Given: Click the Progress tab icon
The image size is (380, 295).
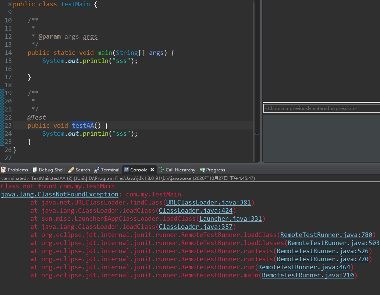Looking at the screenshot, I should (202, 170).
